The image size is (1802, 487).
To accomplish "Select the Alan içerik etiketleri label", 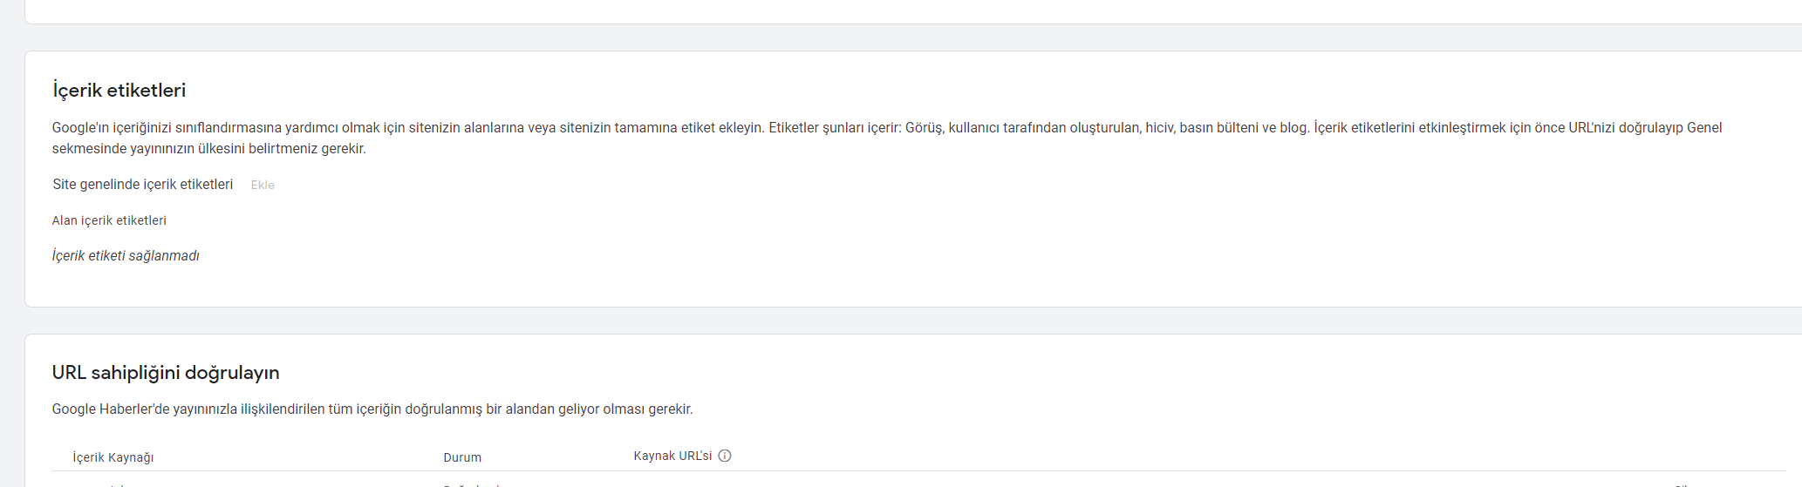I will click(109, 220).
